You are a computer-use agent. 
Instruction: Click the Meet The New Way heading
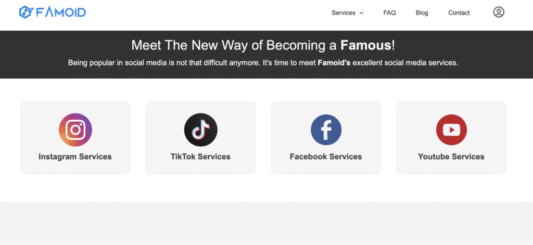(263, 45)
